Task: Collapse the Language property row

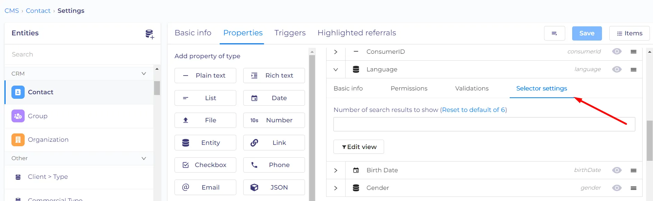Action: click(336, 69)
